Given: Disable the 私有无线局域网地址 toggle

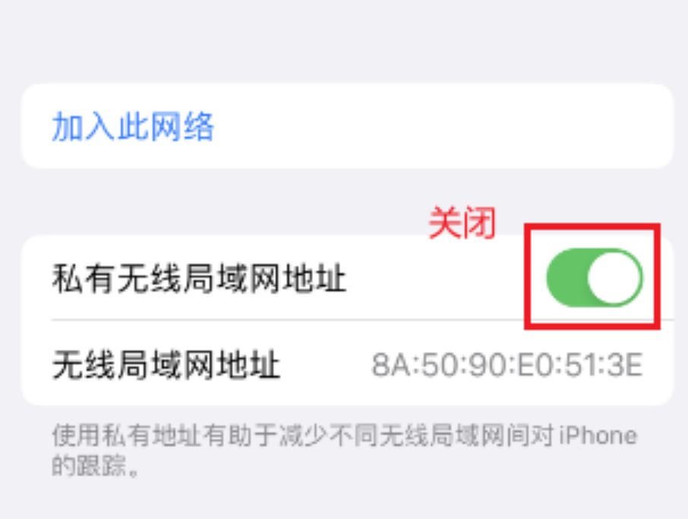Looking at the screenshot, I should click(595, 278).
